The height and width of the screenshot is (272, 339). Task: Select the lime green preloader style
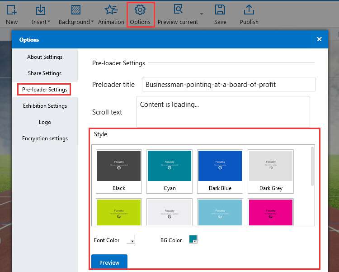119,212
